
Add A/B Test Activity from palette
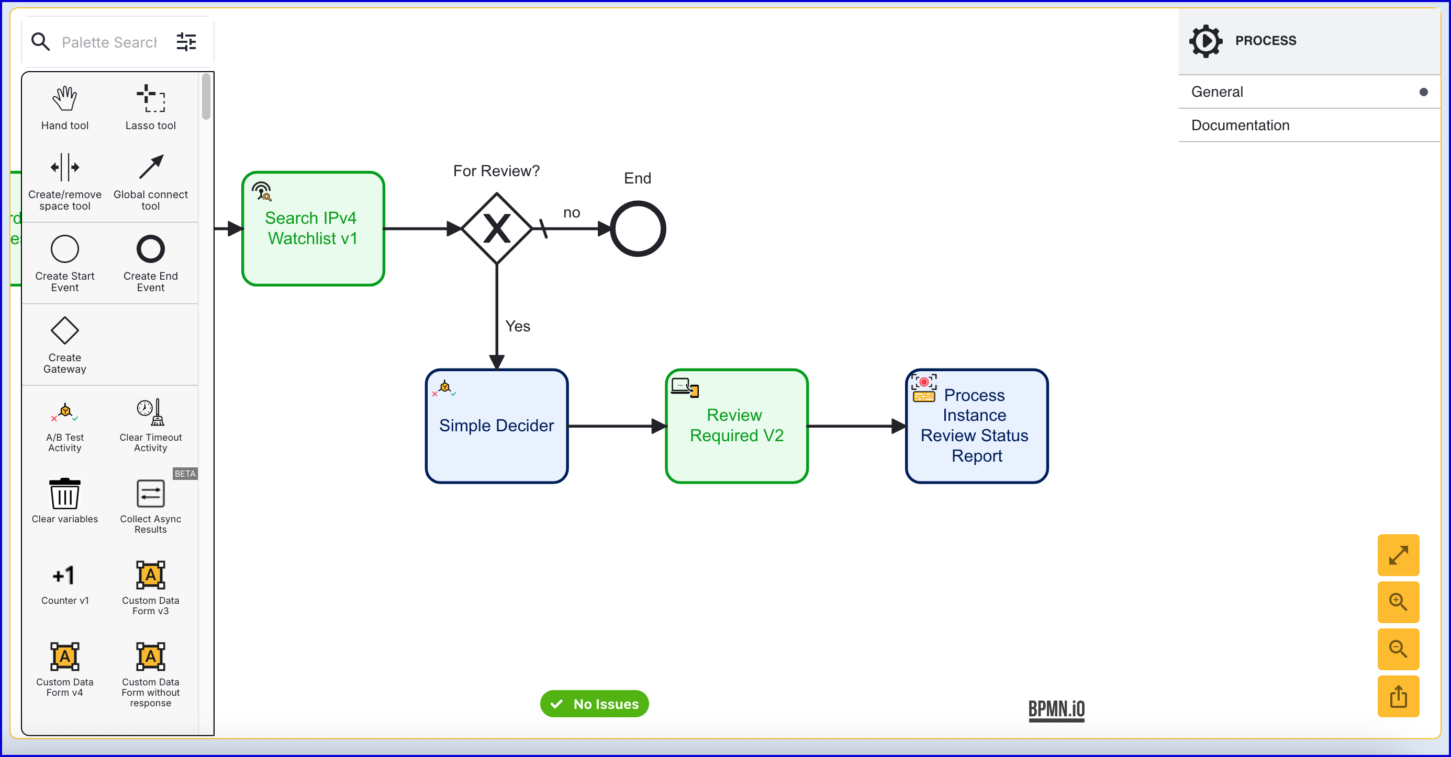[64, 426]
